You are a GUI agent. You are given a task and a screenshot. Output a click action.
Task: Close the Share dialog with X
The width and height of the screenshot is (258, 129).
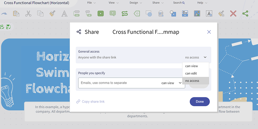point(209,32)
